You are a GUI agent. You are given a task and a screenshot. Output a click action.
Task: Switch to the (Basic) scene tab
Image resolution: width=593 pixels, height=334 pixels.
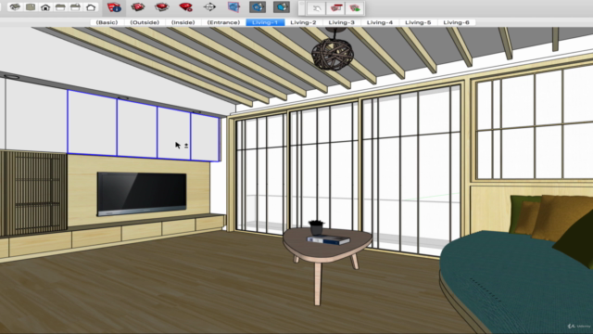[x=107, y=22]
